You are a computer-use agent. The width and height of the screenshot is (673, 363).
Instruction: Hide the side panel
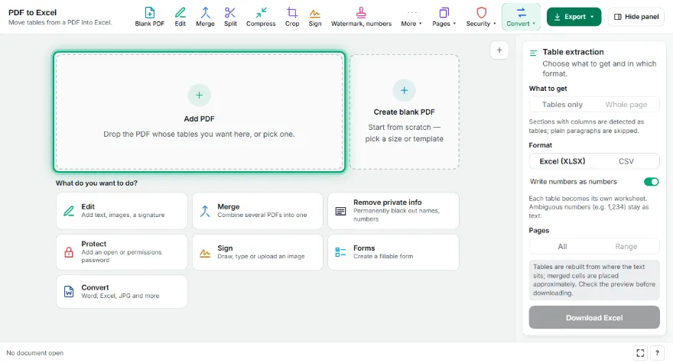[x=636, y=17]
